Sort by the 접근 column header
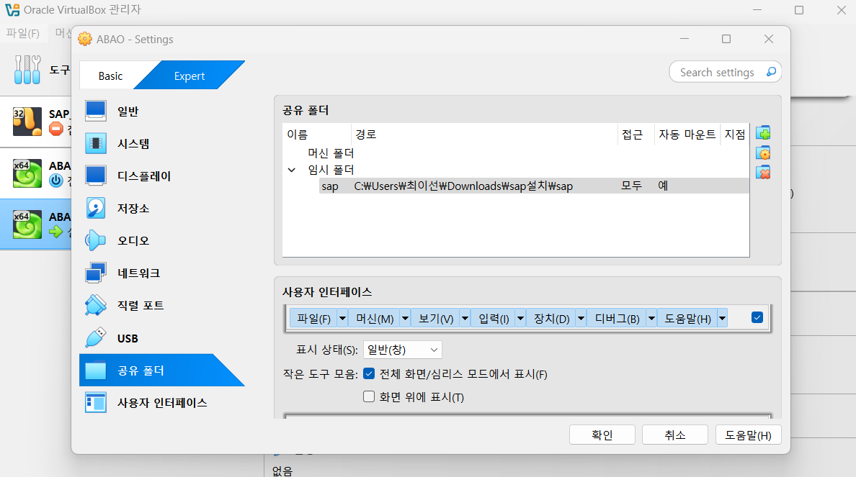The height and width of the screenshot is (477, 856). pos(636,134)
